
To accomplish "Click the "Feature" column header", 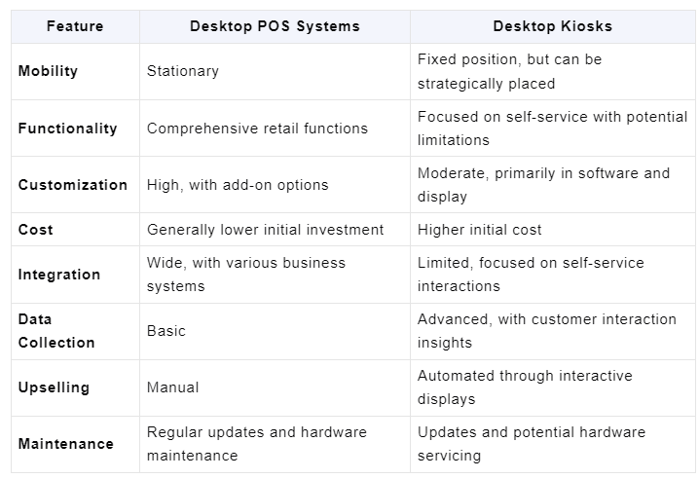I will click(x=75, y=26).
